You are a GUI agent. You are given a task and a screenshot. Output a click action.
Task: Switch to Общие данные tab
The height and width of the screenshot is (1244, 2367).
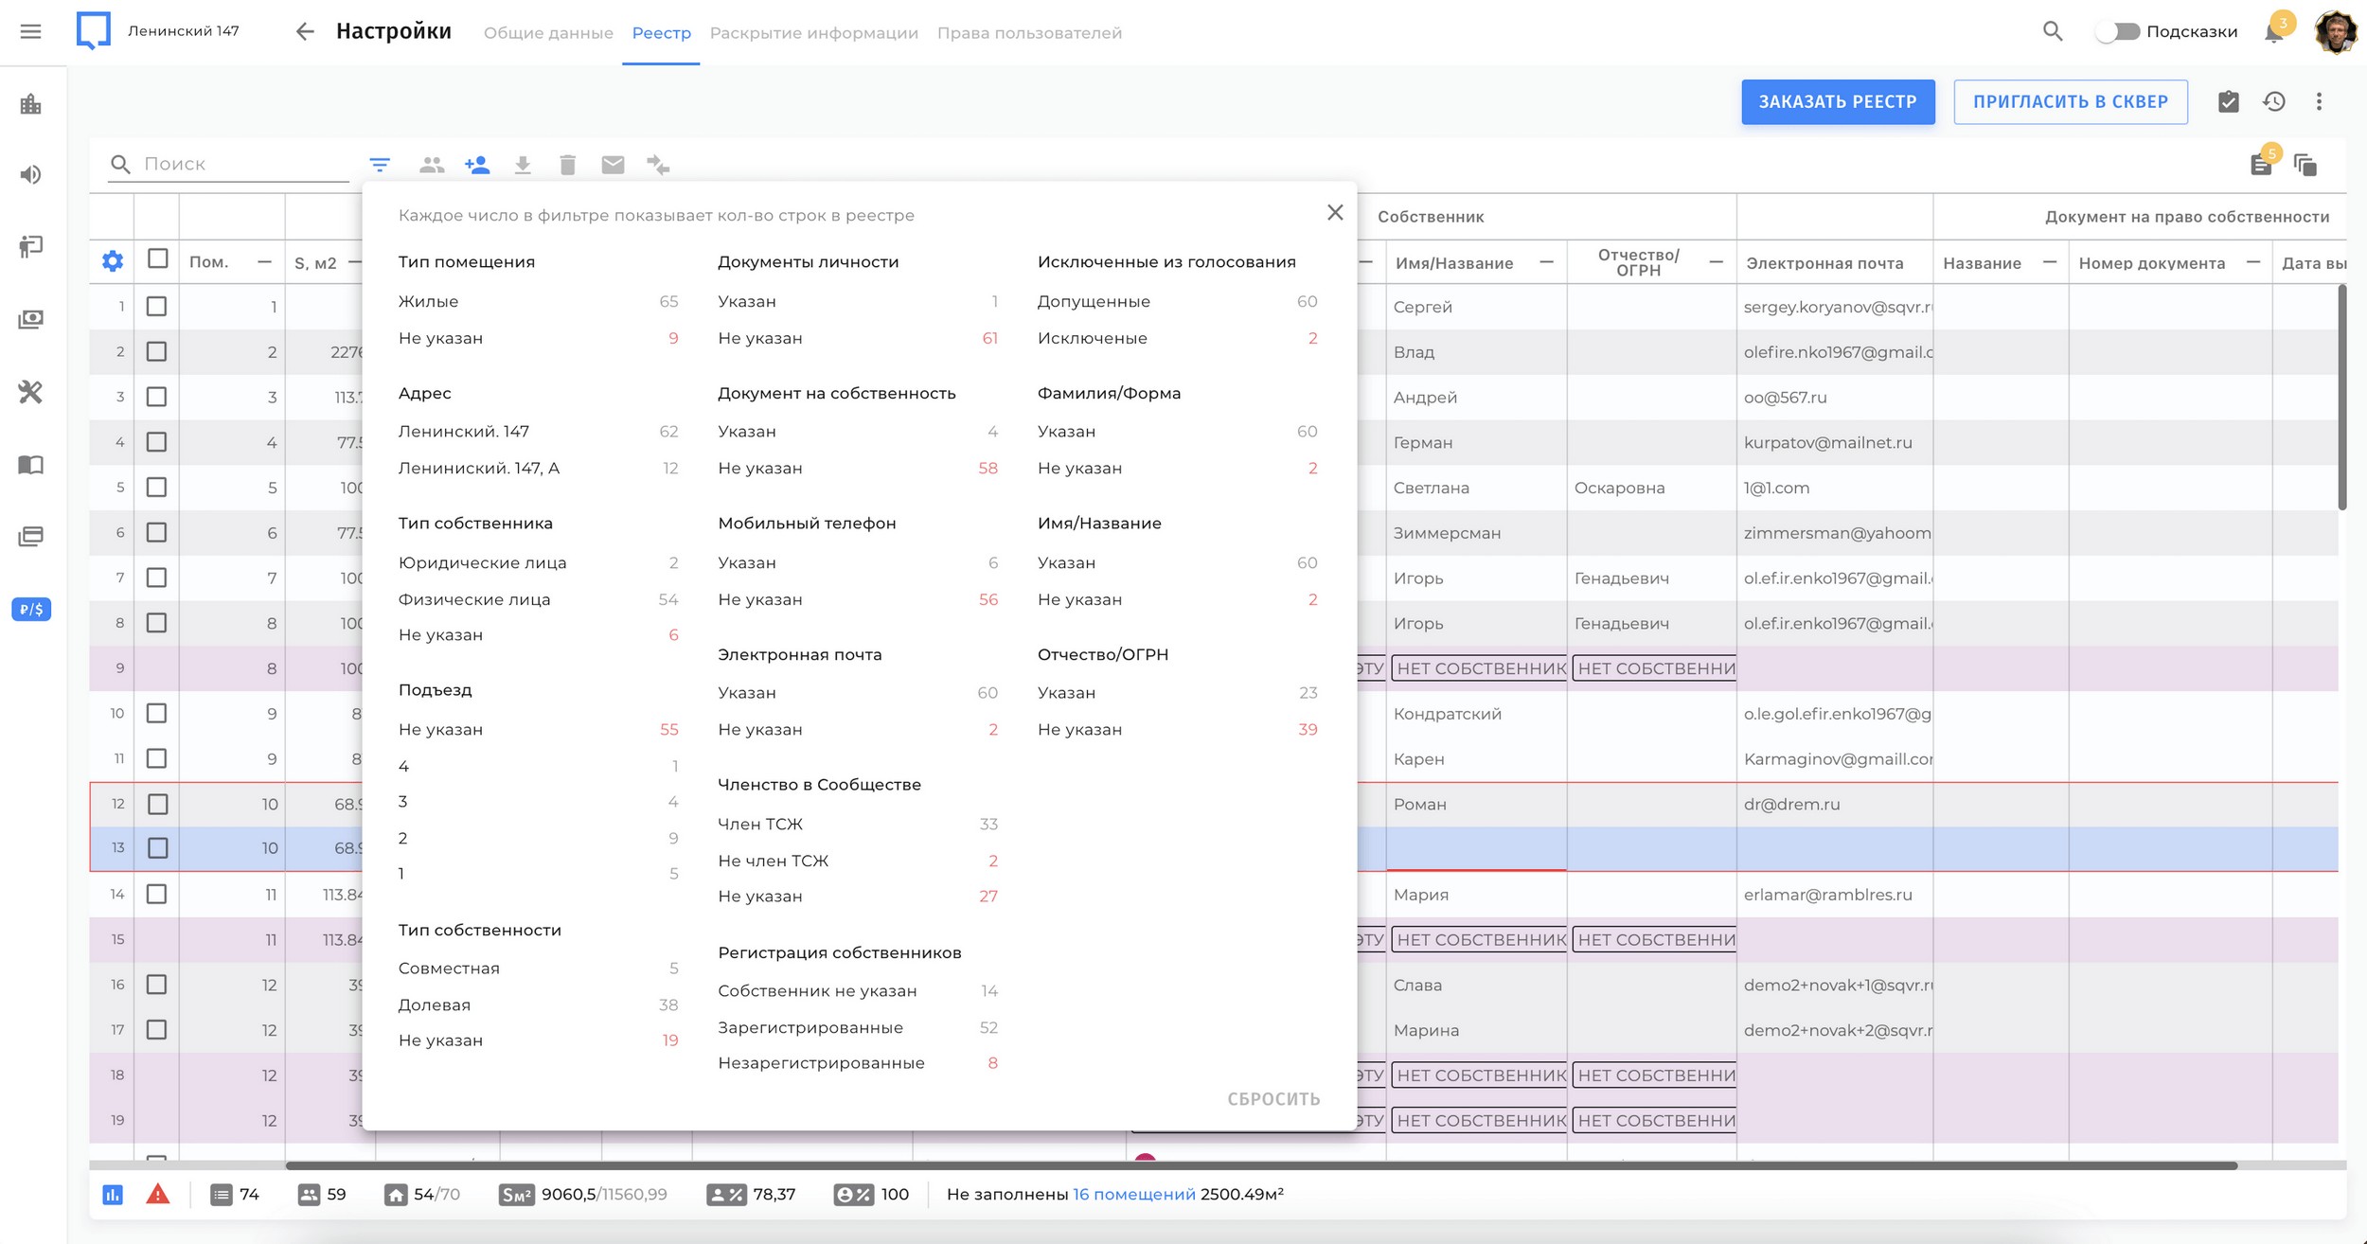click(x=548, y=33)
